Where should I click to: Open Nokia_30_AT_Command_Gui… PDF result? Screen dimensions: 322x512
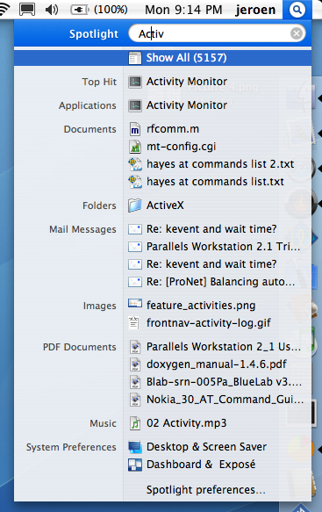pyautogui.click(x=225, y=400)
